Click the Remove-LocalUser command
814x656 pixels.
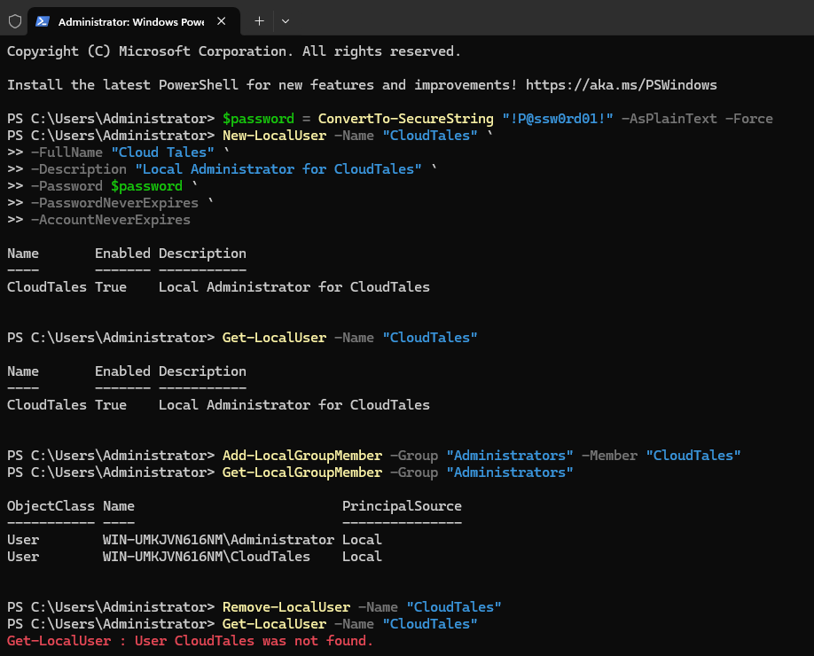[286, 606]
